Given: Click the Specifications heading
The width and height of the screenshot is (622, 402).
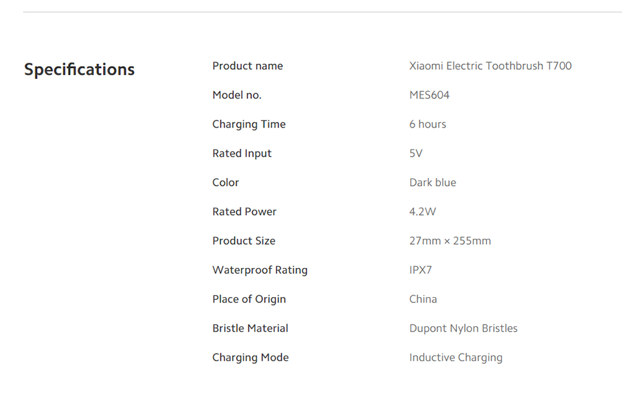Looking at the screenshot, I should point(79,70).
